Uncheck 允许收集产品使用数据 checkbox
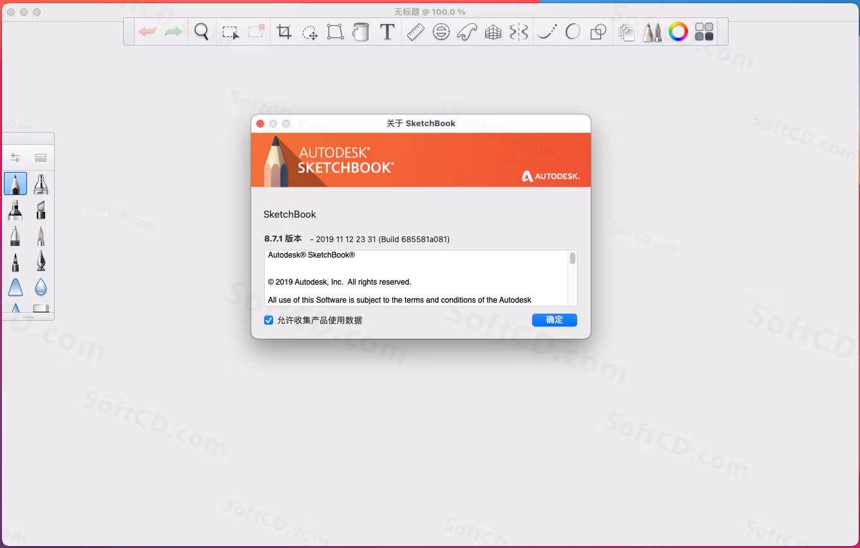 click(269, 320)
